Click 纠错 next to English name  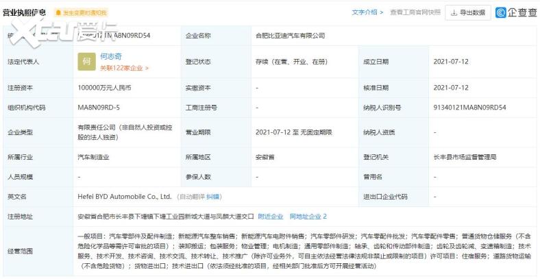point(212,197)
